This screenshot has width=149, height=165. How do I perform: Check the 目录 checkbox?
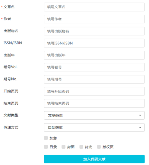coord(46,147)
